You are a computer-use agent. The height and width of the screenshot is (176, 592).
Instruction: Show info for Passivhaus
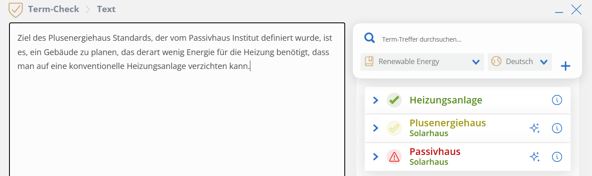[x=557, y=156]
